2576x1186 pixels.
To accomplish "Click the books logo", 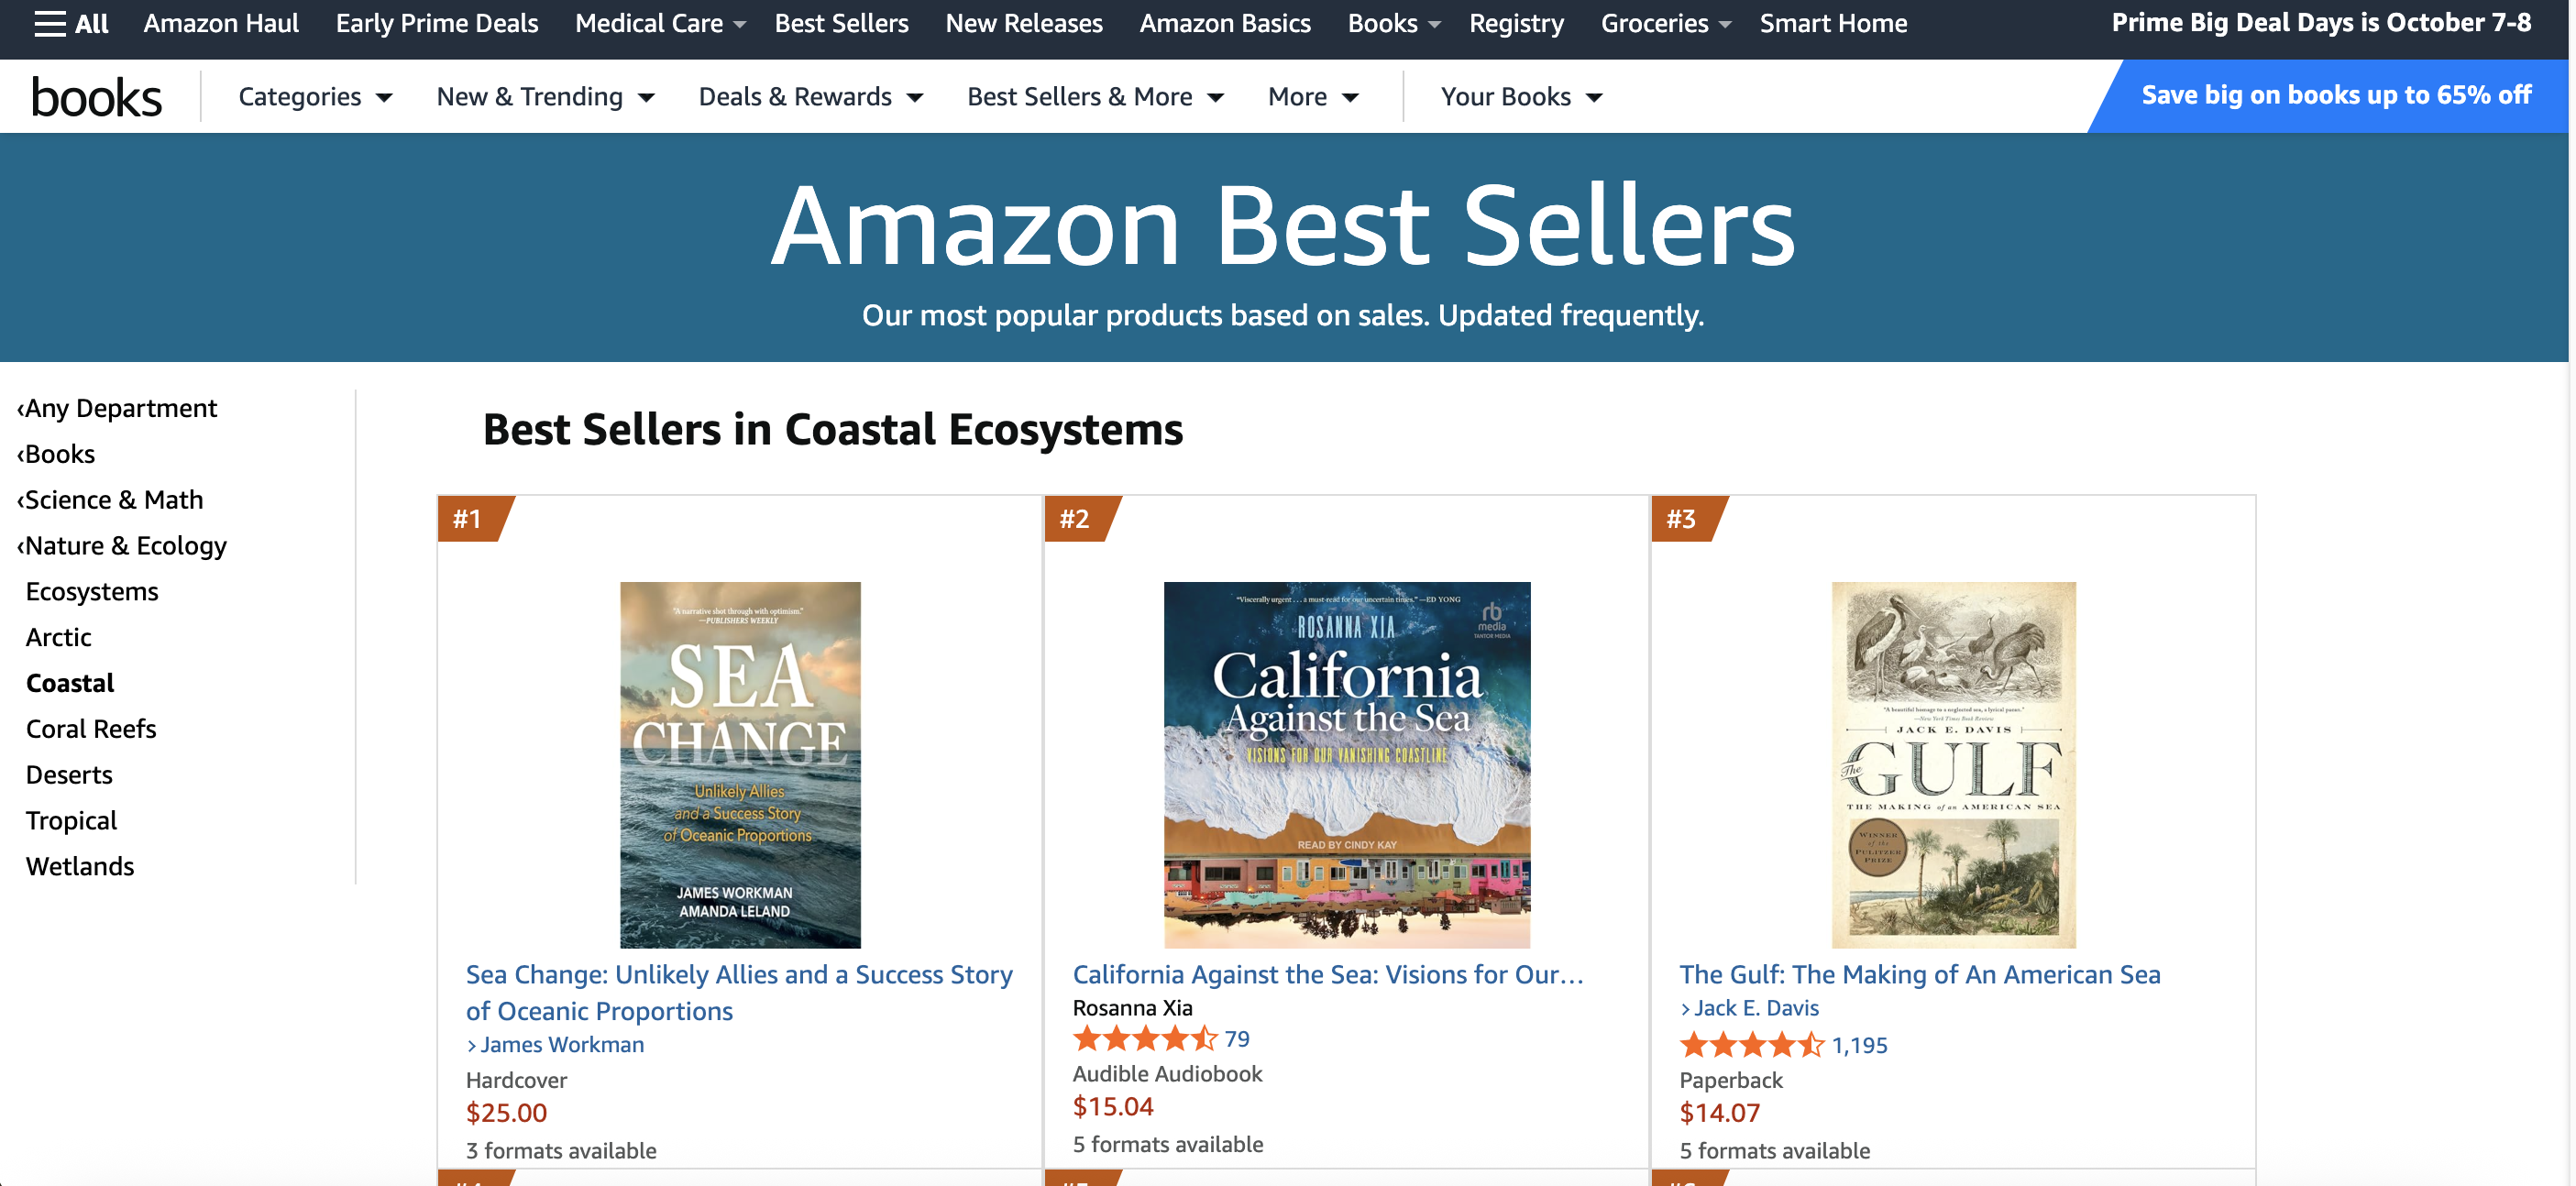I will [96, 97].
